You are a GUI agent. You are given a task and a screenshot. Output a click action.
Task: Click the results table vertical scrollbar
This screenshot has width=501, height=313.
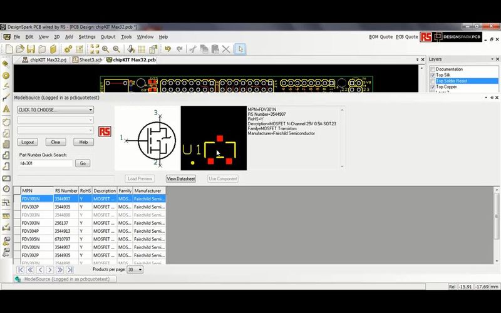tap(497, 225)
